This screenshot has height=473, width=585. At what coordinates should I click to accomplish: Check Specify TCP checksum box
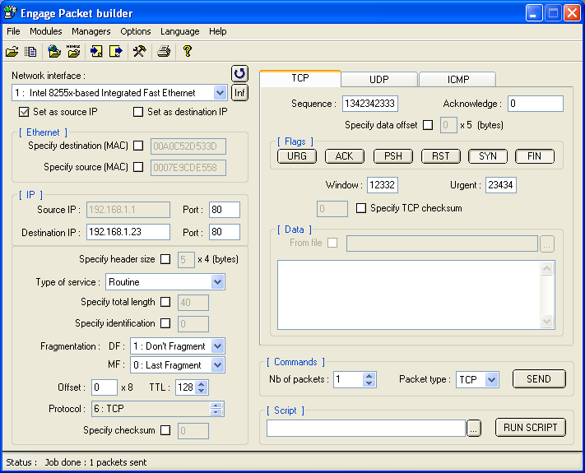(360, 208)
